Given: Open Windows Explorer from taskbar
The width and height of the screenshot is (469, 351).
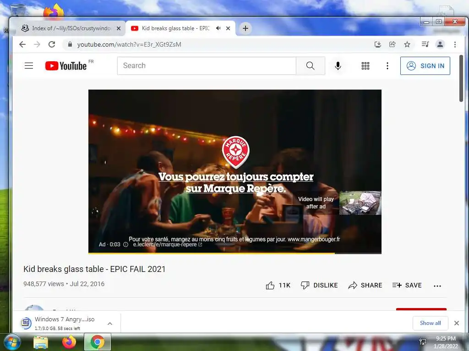Looking at the screenshot, I should (41, 342).
